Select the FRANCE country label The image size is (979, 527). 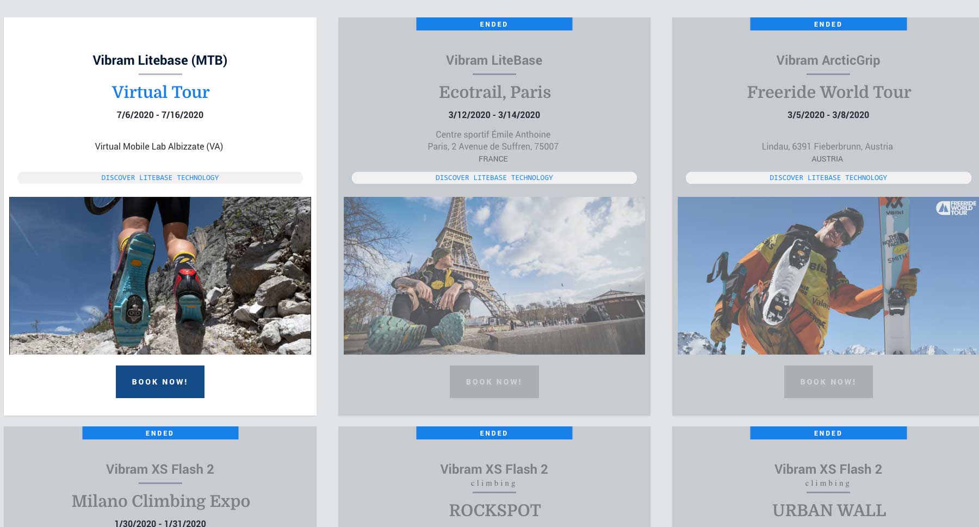(493, 159)
